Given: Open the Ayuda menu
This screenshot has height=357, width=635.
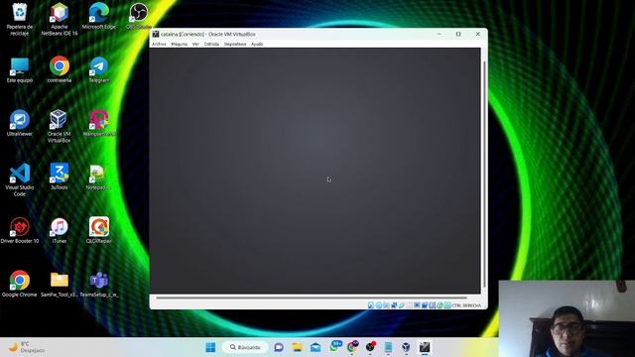Looking at the screenshot, I should [257, 44].
